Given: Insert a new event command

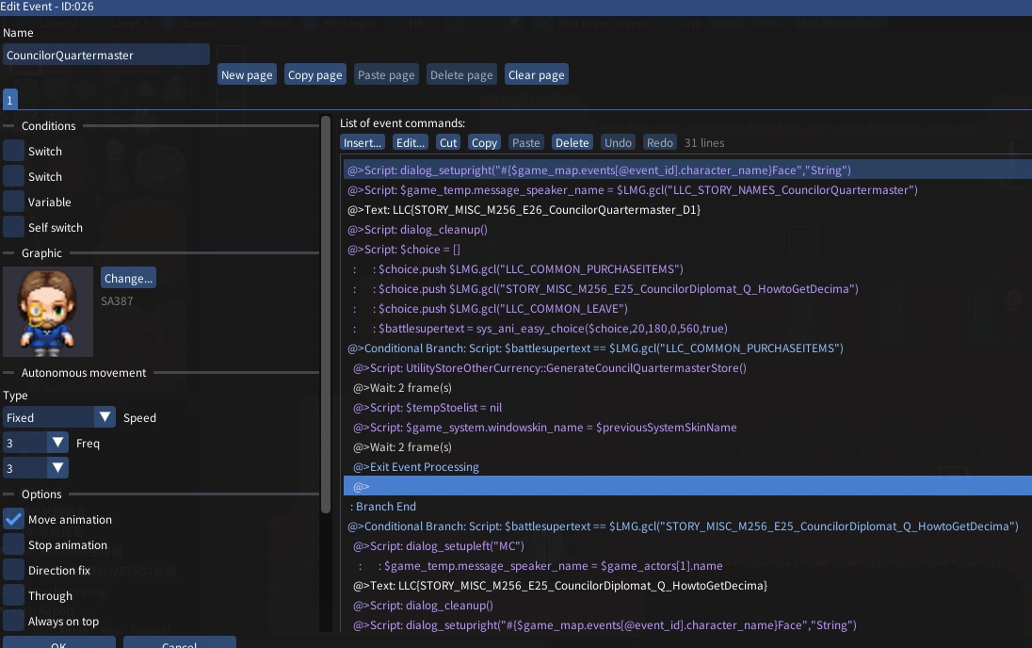Looking at the screenshot, I should point(363,142).
